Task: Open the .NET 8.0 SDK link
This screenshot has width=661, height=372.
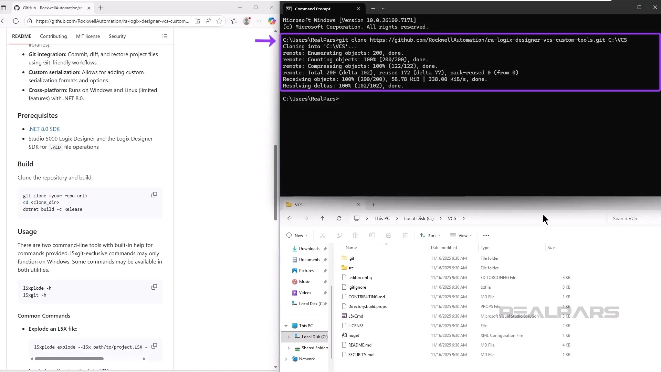Action: pos(44,129)
